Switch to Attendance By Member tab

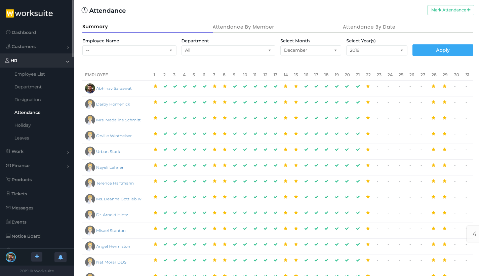tap(243, 27)
